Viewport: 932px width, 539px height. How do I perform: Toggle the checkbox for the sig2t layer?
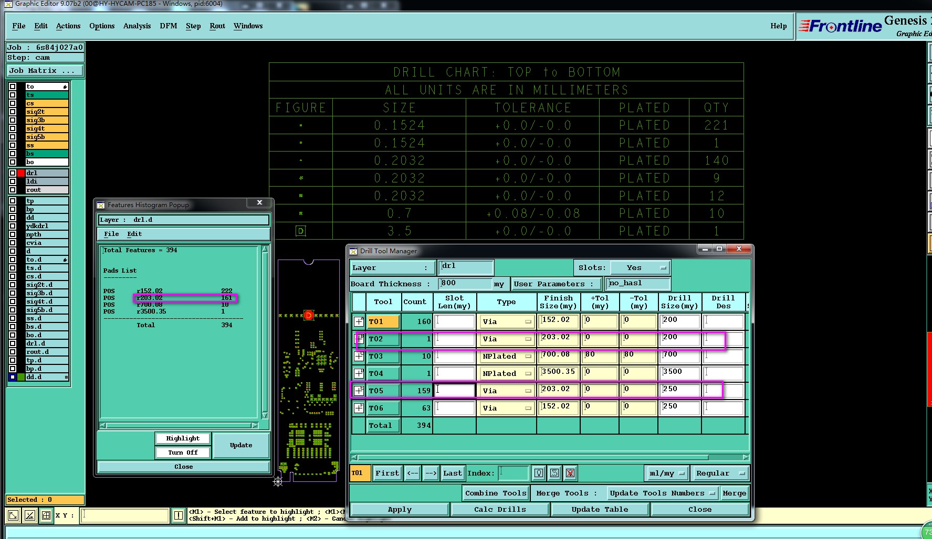(13, 112)
